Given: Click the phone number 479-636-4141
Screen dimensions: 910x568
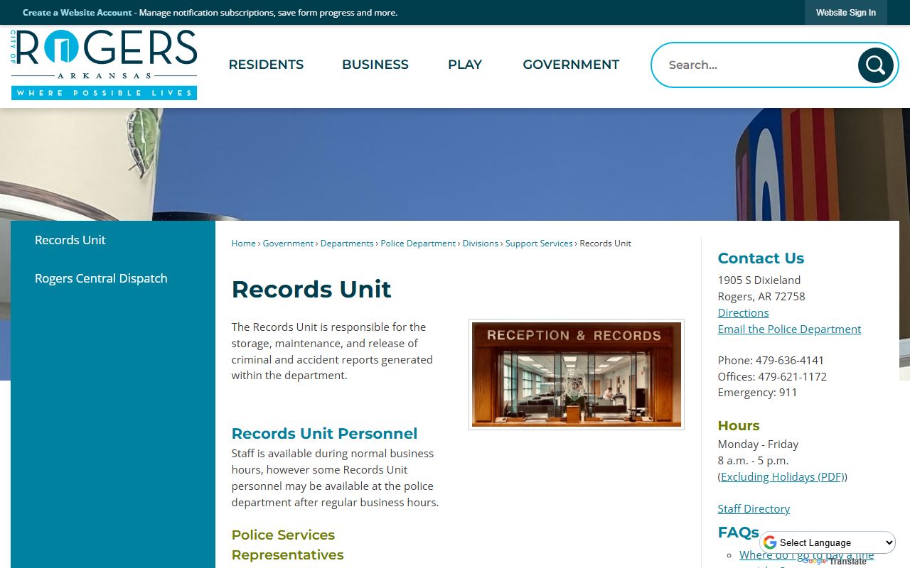Looking at the screenshot, I should [x=790, y=361].
